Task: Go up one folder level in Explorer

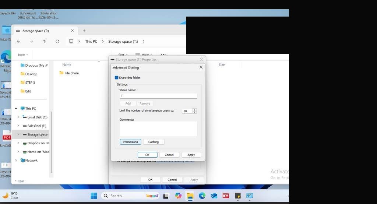Action: point(44,41)
